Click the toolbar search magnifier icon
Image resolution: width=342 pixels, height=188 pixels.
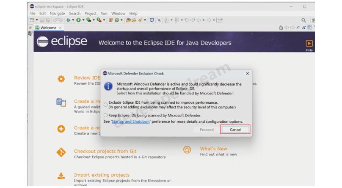point(303,20)
